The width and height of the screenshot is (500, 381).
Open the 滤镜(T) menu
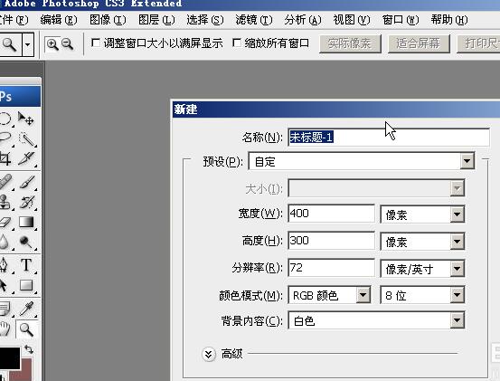254,20
